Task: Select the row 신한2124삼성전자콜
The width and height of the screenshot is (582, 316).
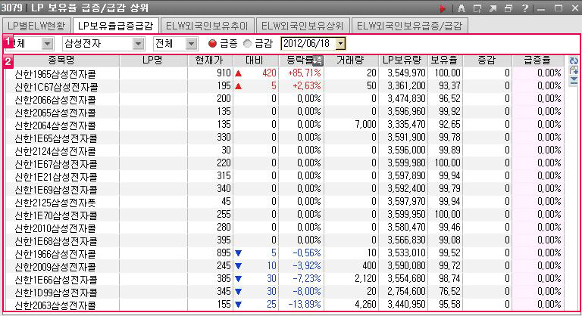Action: [284, 150]
